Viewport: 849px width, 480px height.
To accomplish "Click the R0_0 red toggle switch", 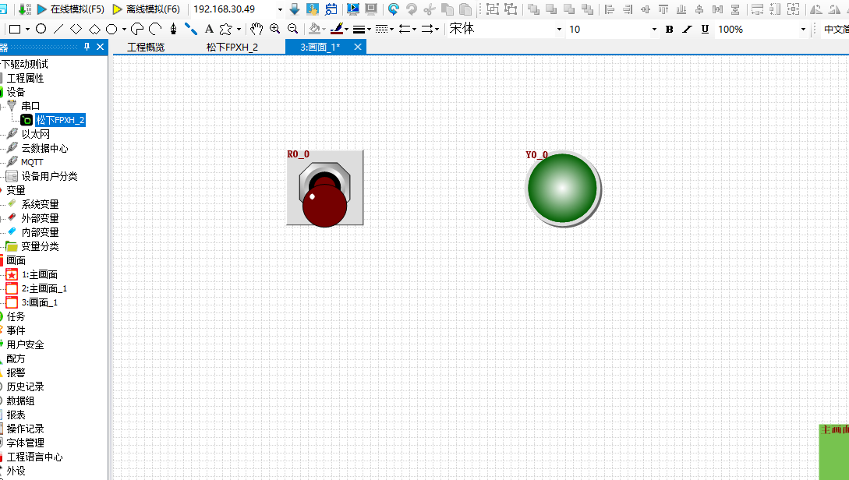I will tap(325, 188).
